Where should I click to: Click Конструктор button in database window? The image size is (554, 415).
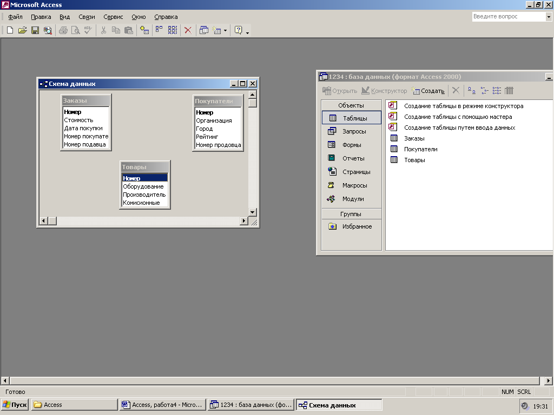point(385,91)
